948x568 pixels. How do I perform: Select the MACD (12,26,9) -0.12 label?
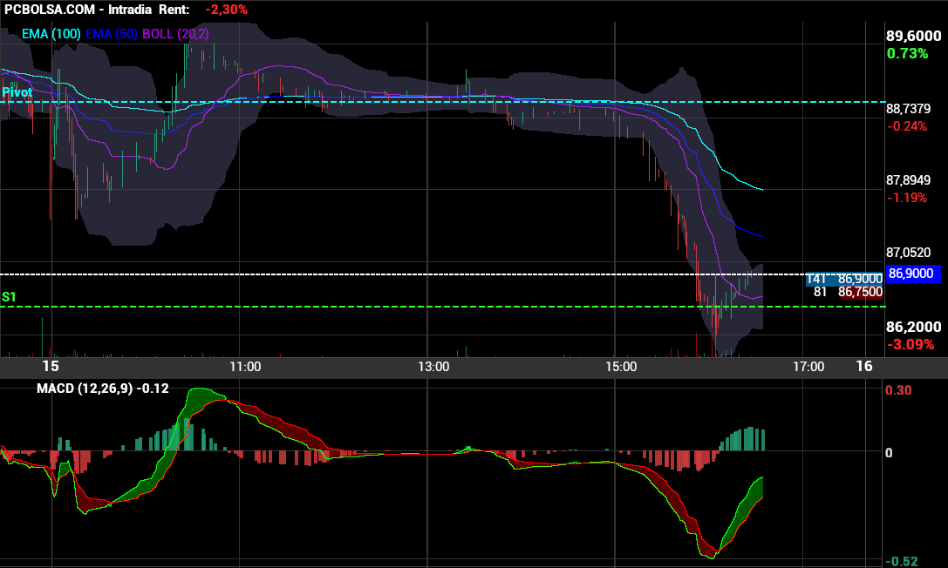pos(102,389)
